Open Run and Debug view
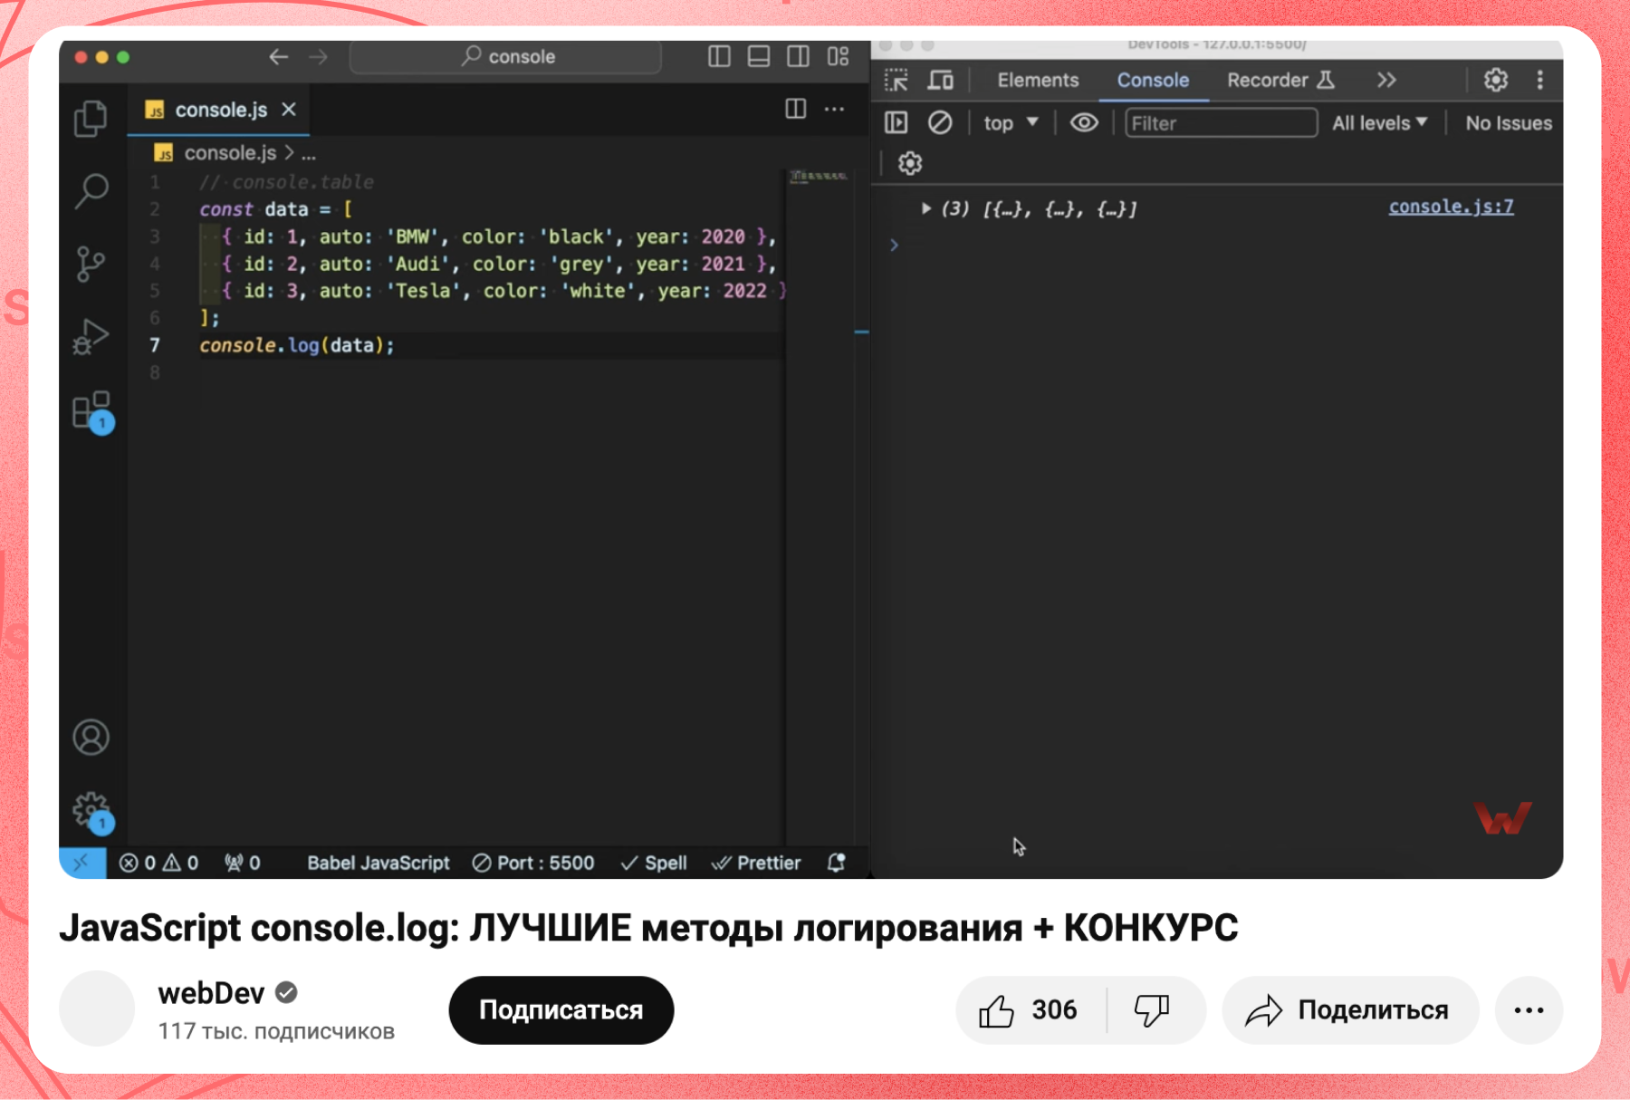This screenshot has width=1630, height=1100. tap(91, 336)
